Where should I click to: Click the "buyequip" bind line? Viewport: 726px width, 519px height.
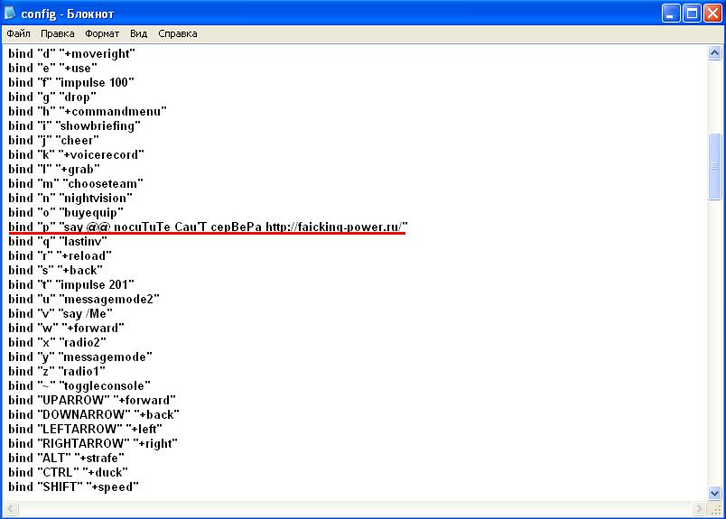click(x=65, y=212)
